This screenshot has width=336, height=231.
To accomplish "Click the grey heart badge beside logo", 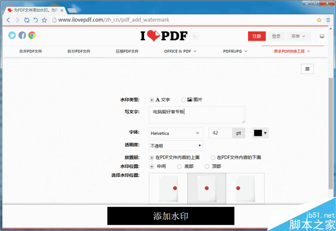I will tap(195, 36).
